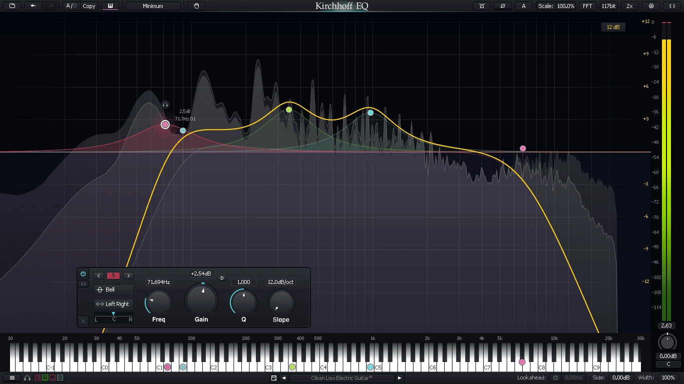The height and width of the screenshot is (384, 684).
Task: Open the preset folder icon
Action: [x=12, y=6]
